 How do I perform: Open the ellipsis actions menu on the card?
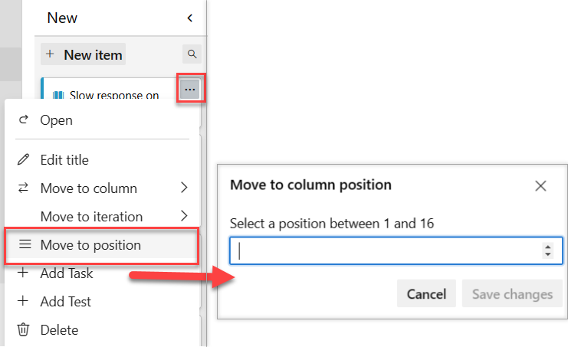[190, 89]
